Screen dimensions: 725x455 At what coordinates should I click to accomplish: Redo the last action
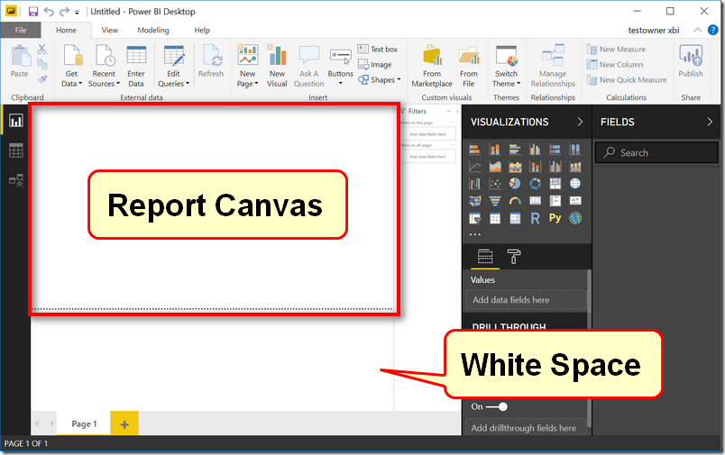[x=64, y=12]
